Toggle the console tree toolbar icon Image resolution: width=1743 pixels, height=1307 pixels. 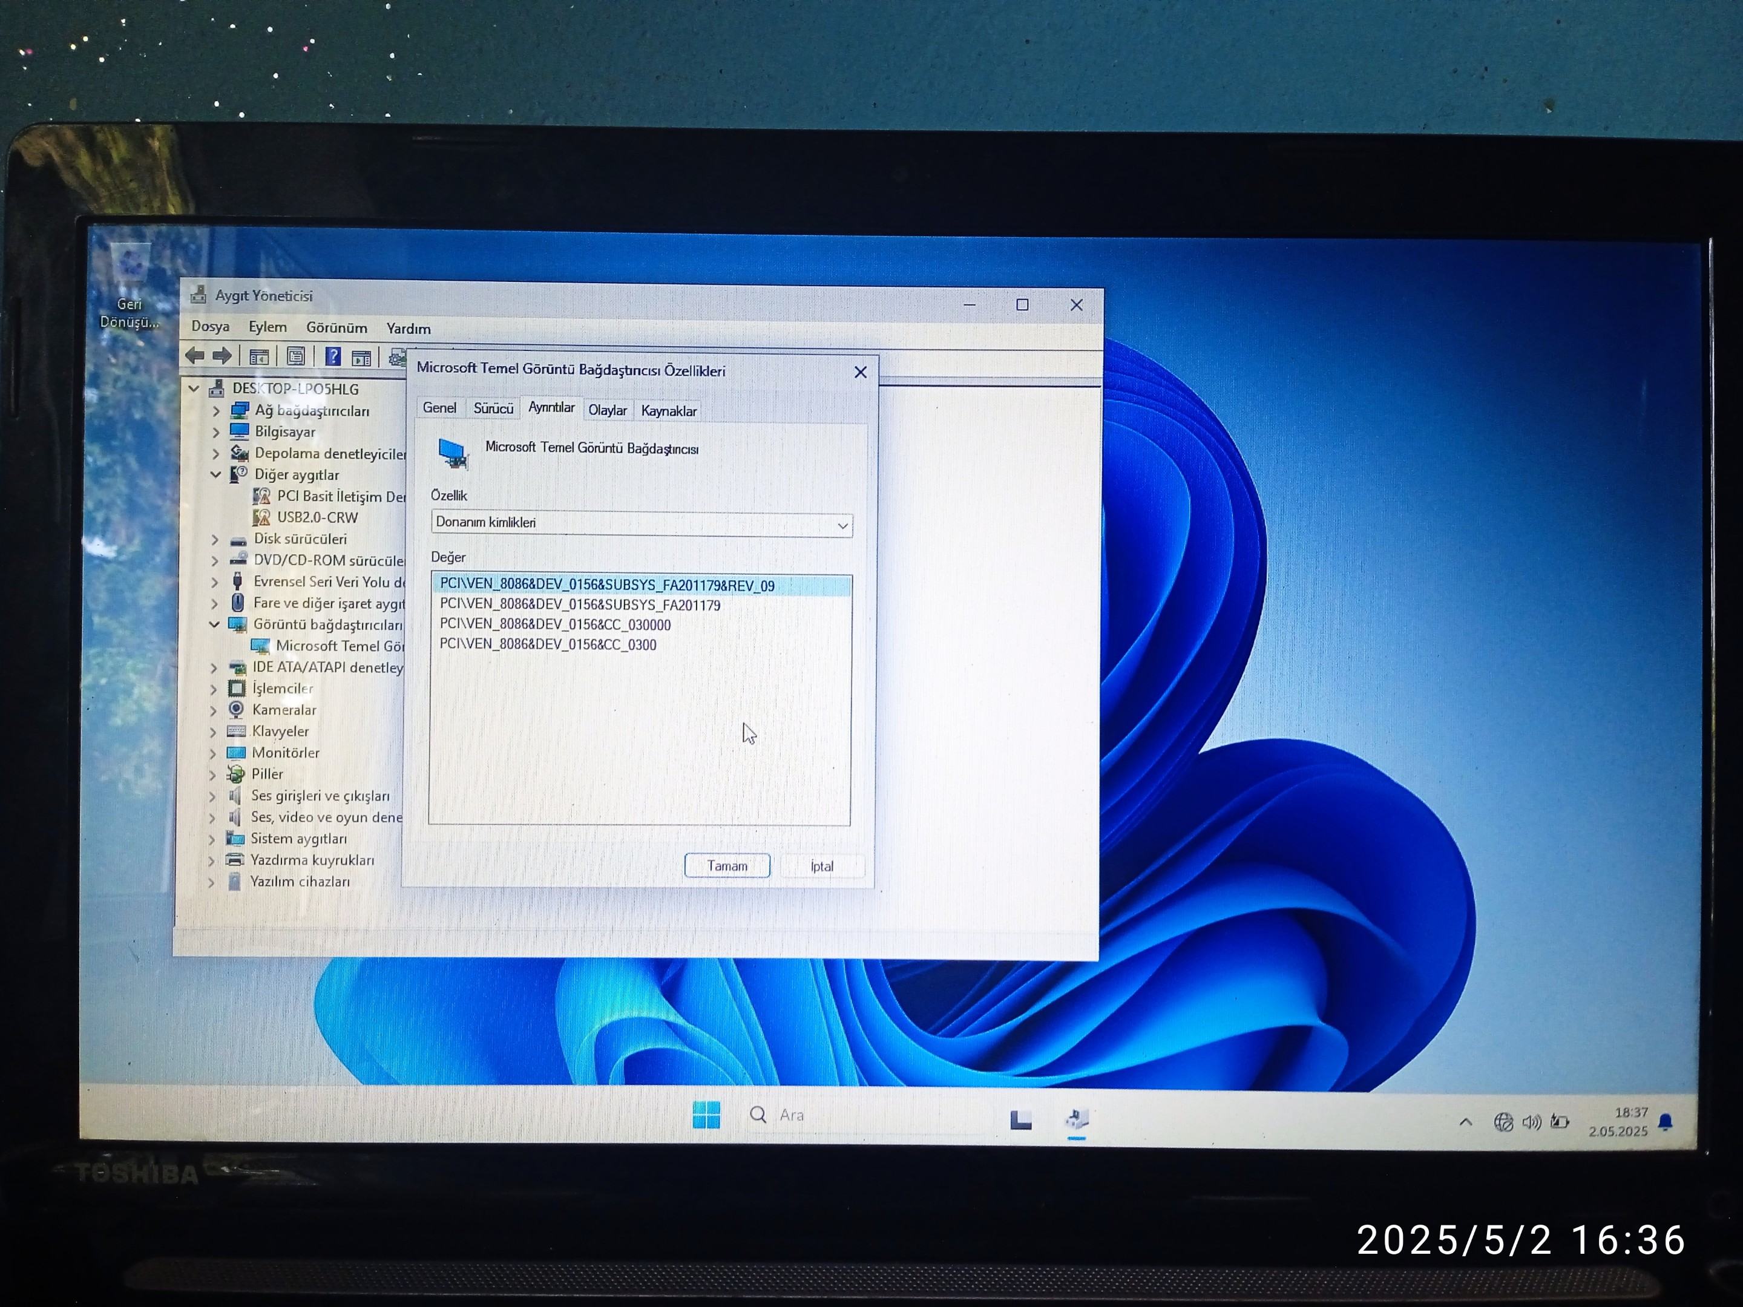259,357
